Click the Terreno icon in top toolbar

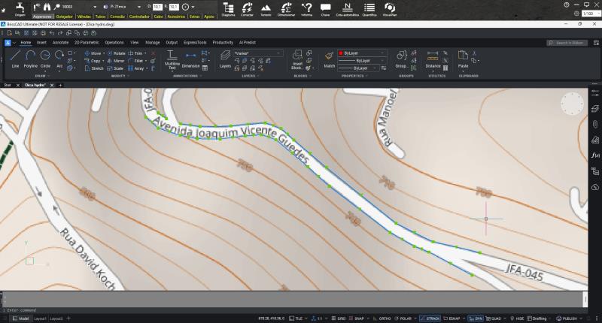pyautogui.click(x=266, y=9)
